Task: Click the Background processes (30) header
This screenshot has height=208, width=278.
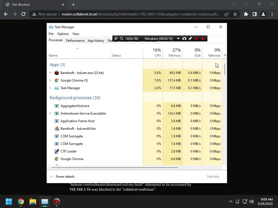Action: tap(75, 97)
